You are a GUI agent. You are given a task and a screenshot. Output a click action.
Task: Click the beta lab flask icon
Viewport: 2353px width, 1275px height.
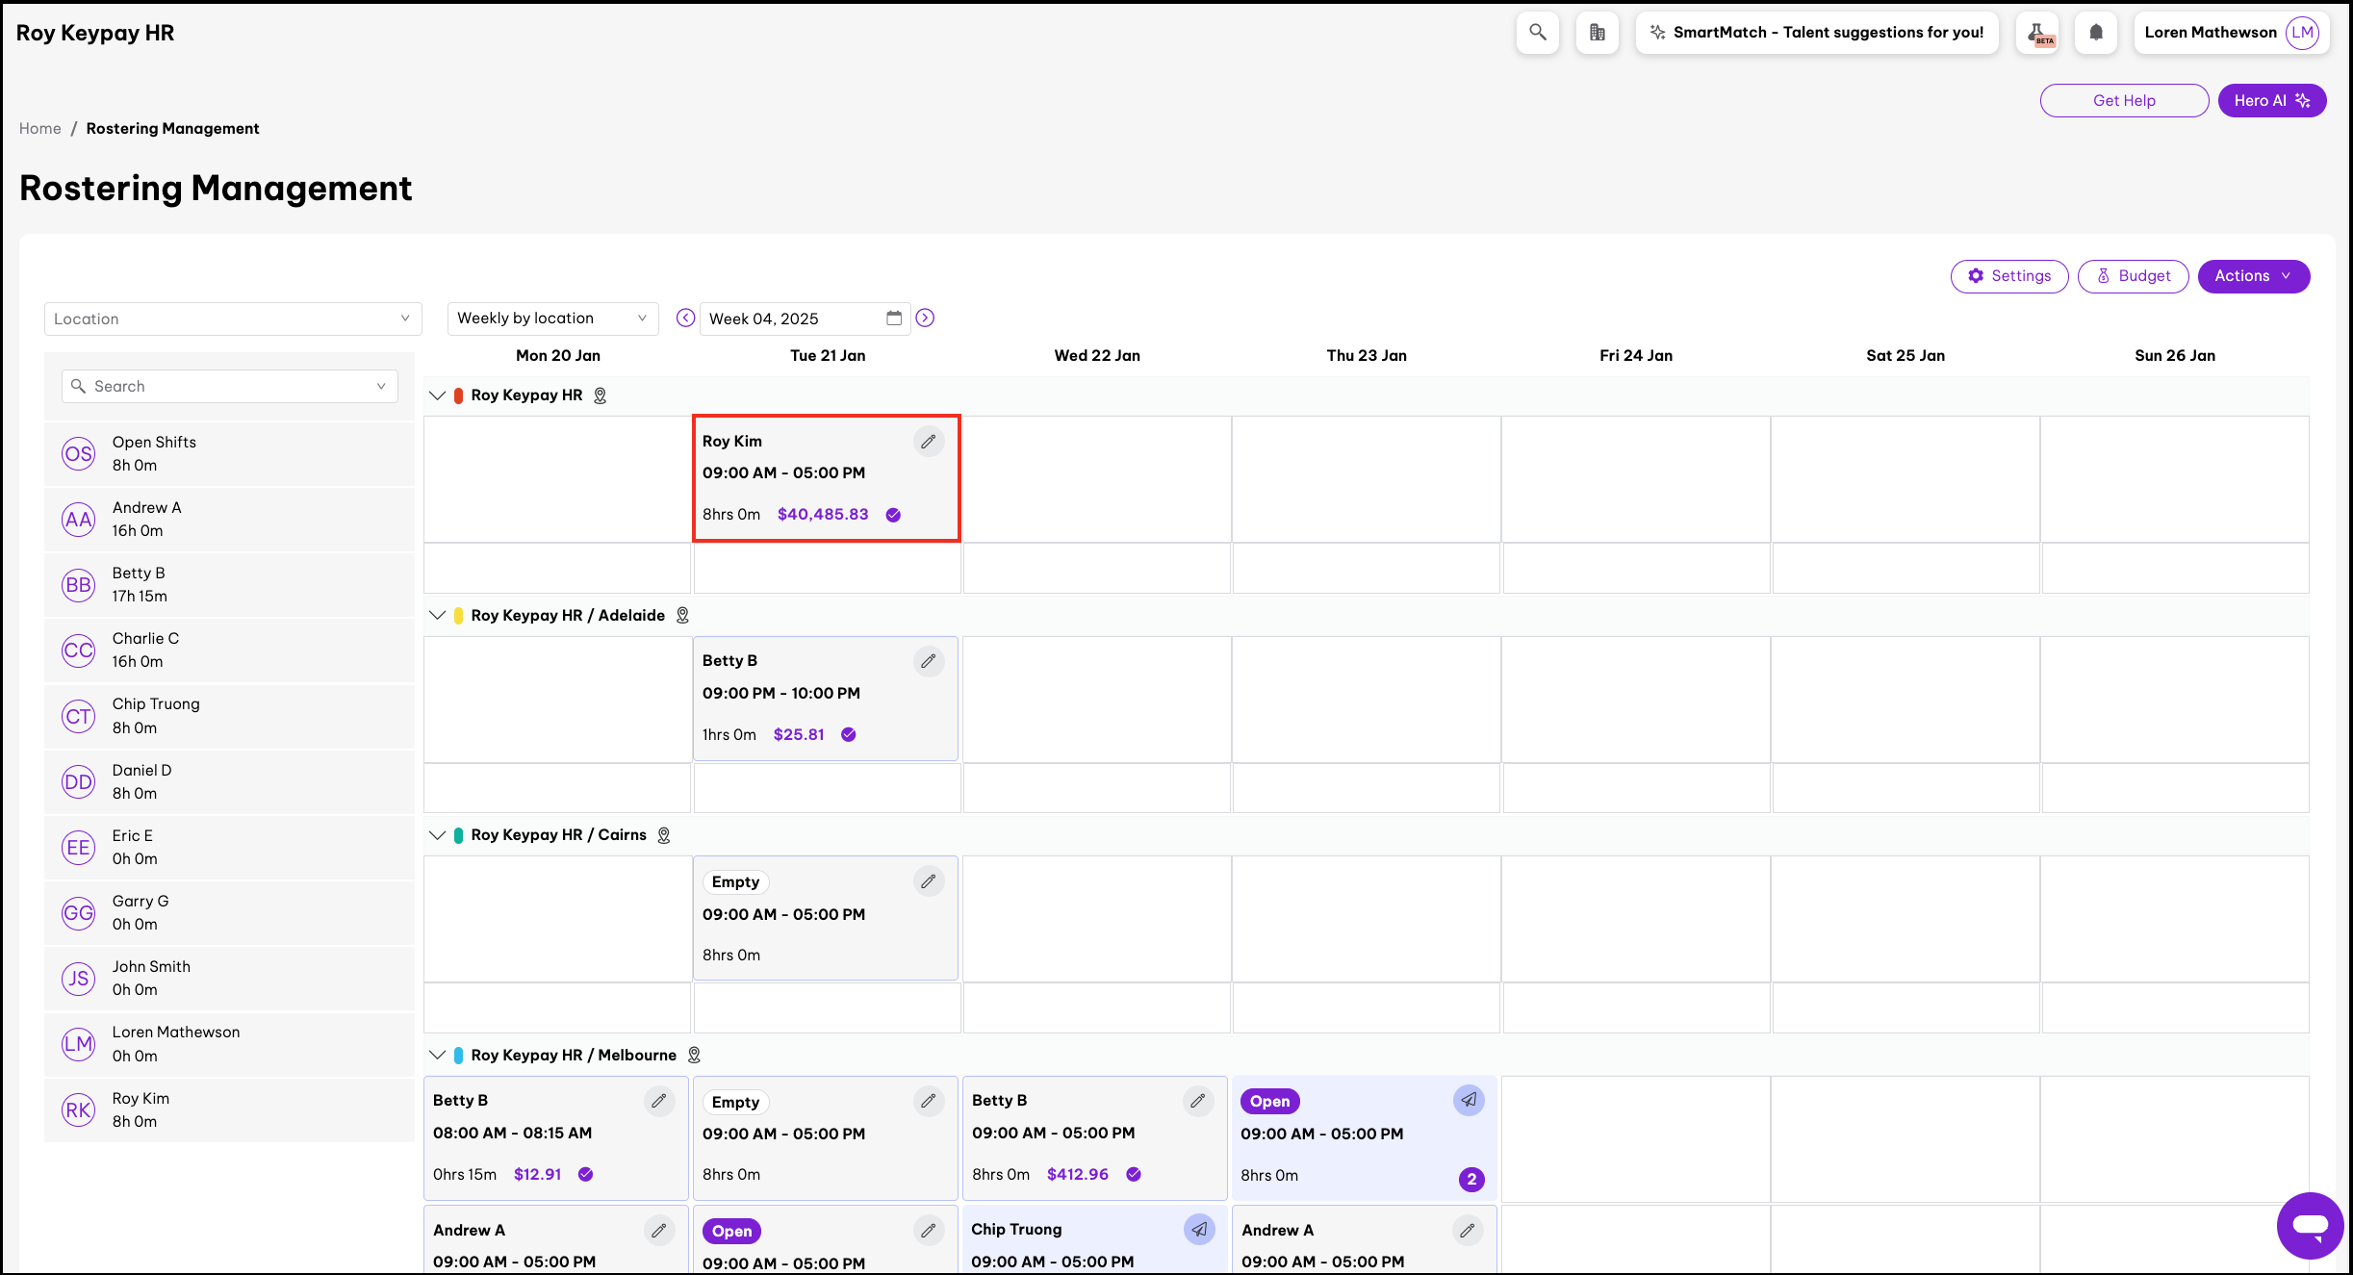coord(2037,33)
